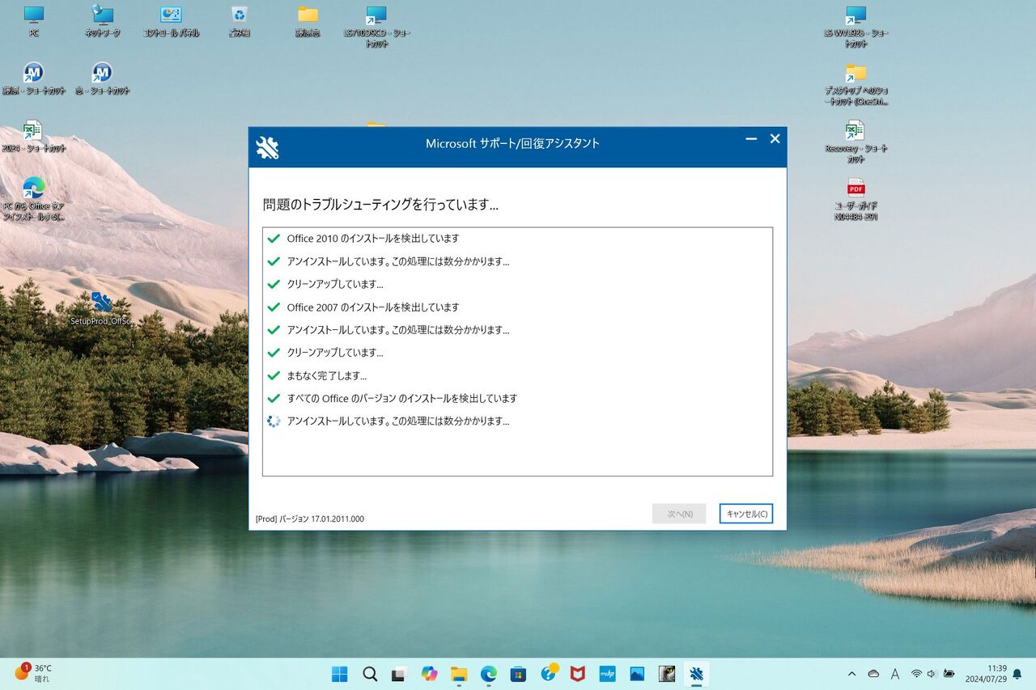Click the speaker volume tray icon

tap(932, 674)
